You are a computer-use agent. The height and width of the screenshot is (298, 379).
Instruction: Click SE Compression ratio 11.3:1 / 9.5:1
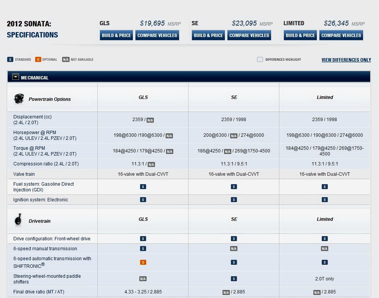[x=234, y=164]
